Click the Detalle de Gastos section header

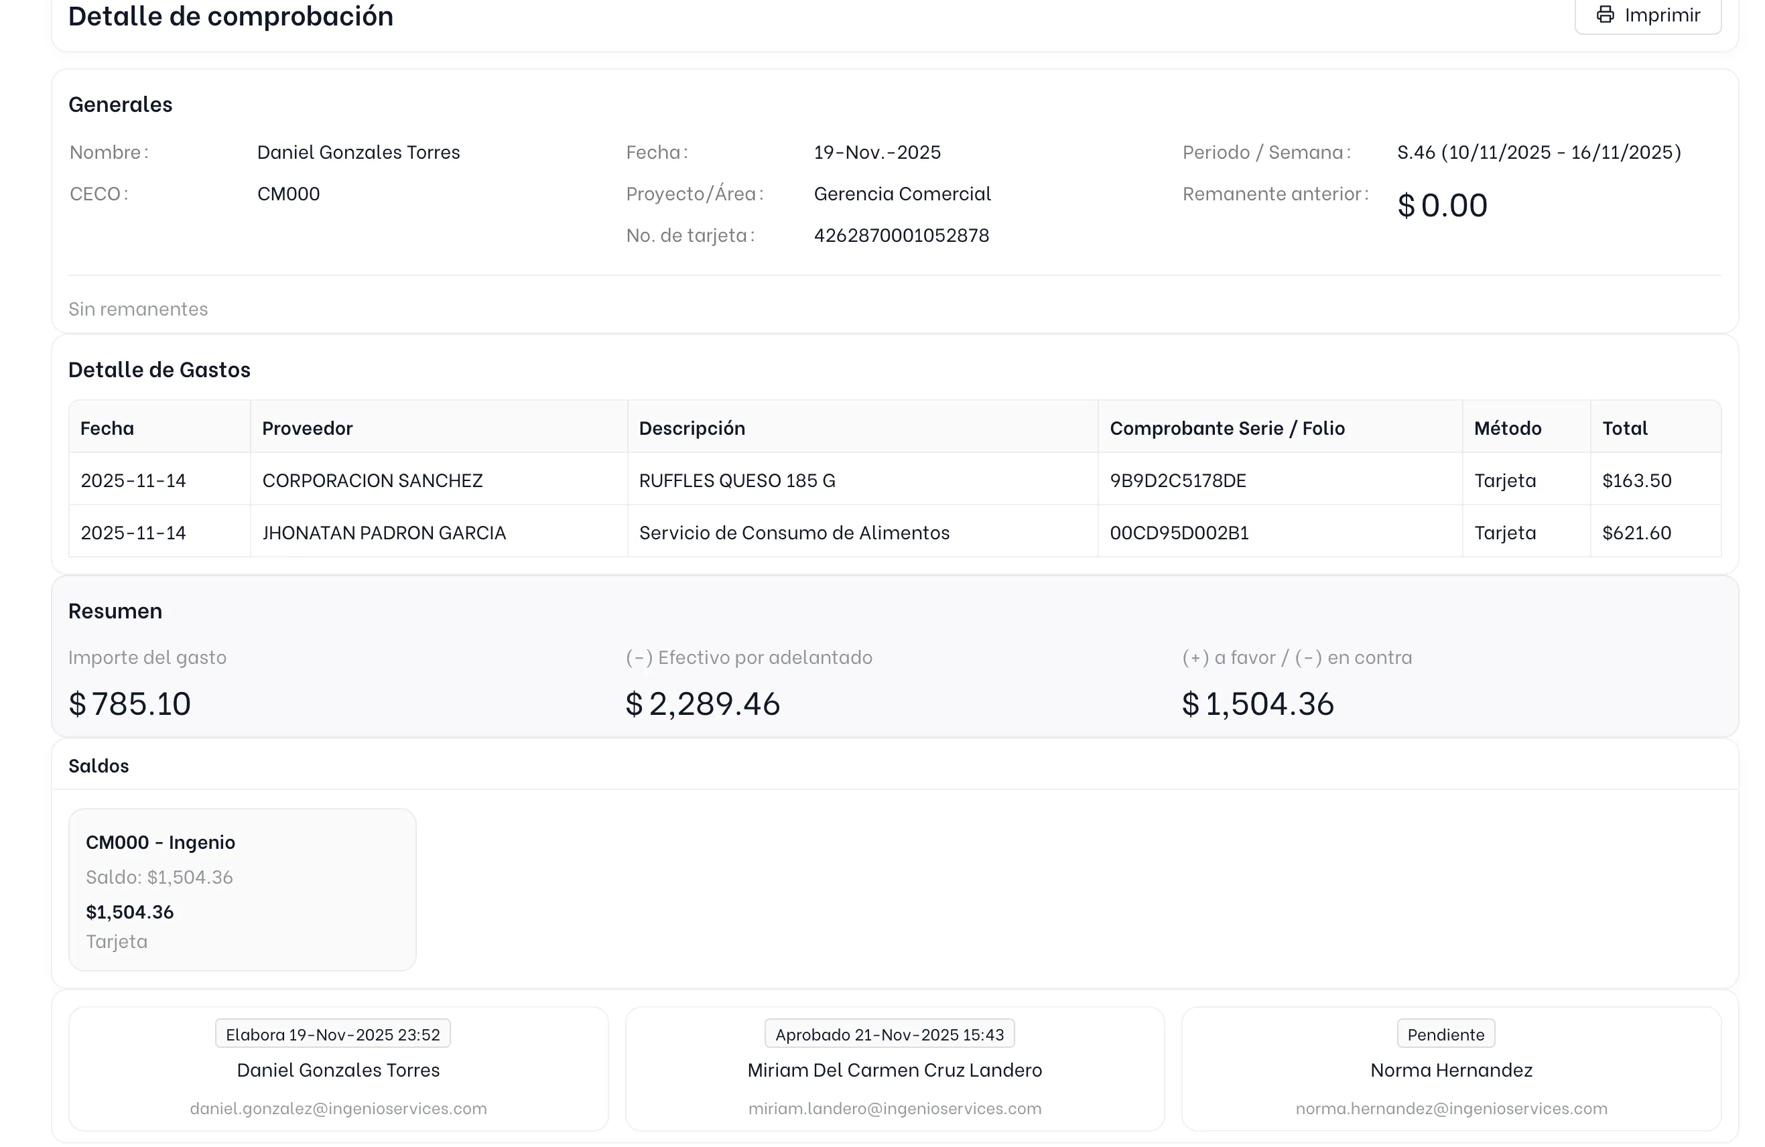pos(159,369)
